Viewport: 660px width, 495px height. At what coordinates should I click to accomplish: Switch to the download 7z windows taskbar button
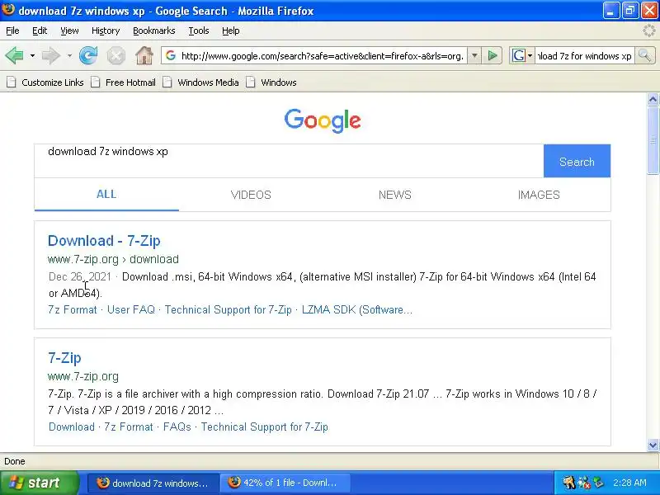pyautogui.click(x=153, y=483)
